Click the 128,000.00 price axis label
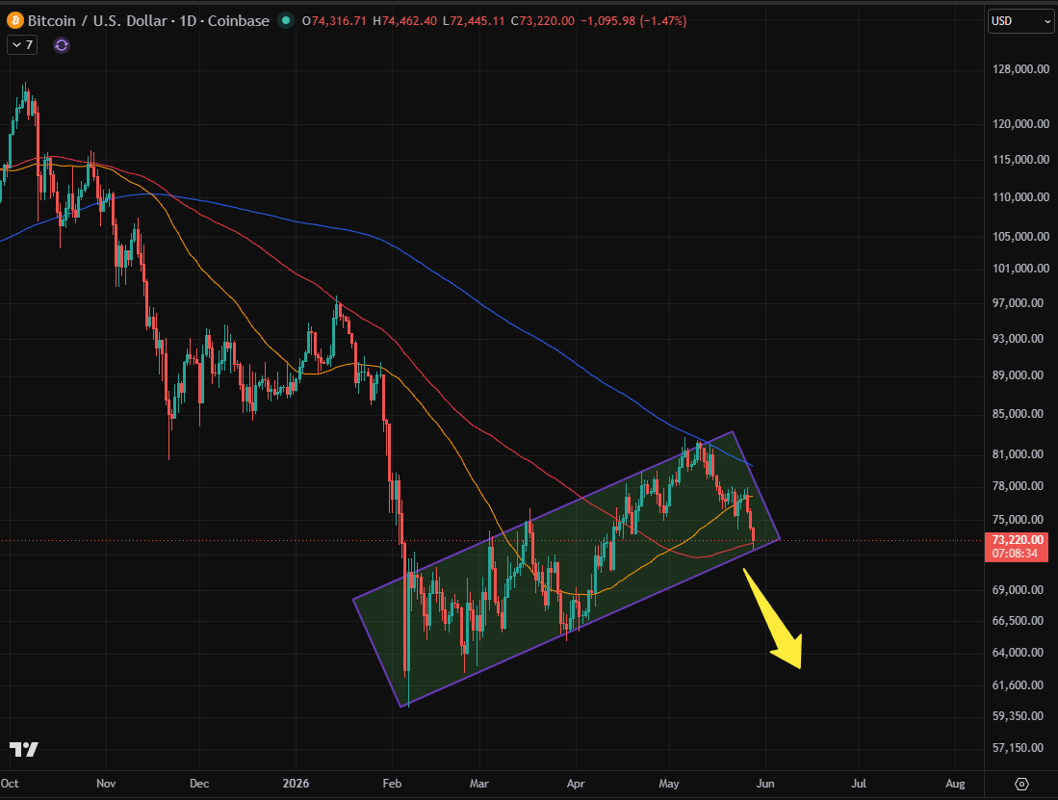Image resolution: width=1058 pixels, height=800 pixels. (x=1020, y=68)
